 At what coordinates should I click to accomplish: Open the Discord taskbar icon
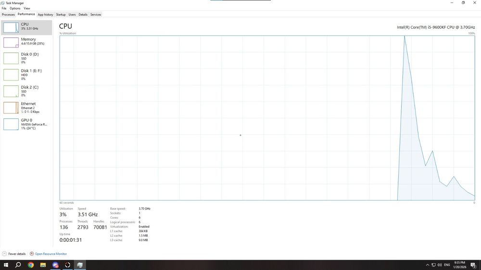pos(55,265)
